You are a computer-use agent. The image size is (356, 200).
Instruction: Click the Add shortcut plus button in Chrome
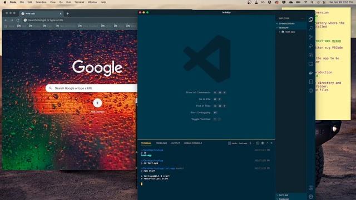[x=97, y=103]
